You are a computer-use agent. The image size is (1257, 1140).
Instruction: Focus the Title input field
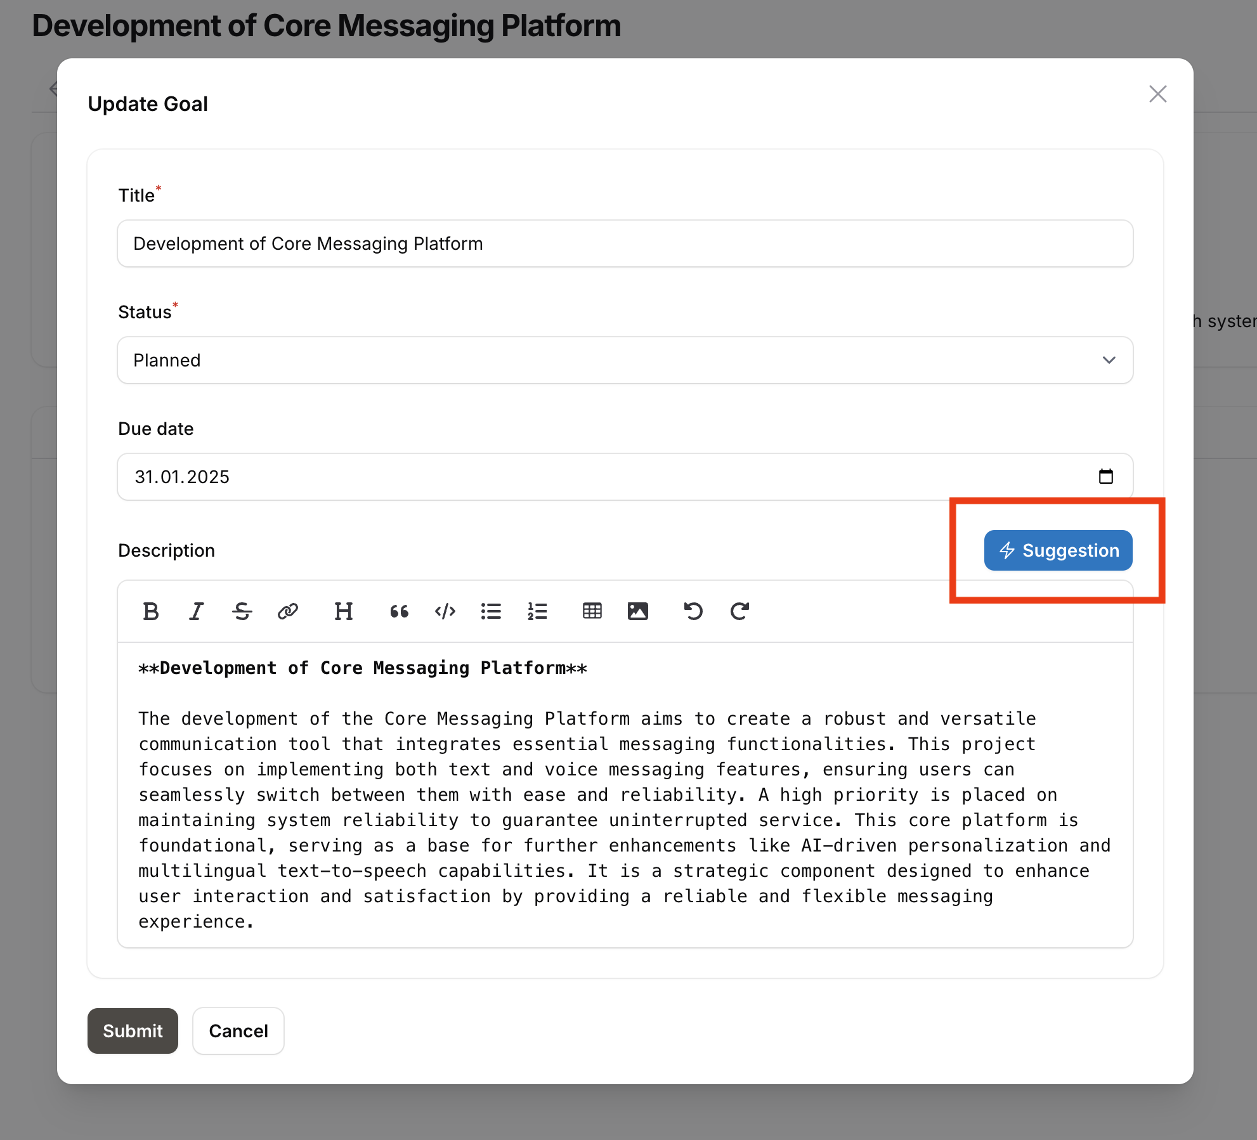[625, 243]
